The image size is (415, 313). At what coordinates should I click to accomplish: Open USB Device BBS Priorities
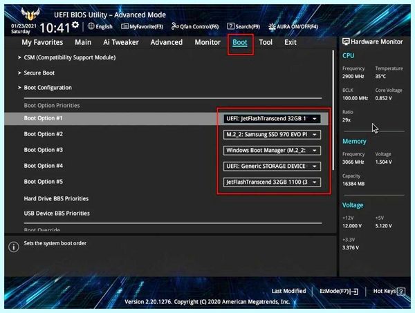(x=57, y=214)
